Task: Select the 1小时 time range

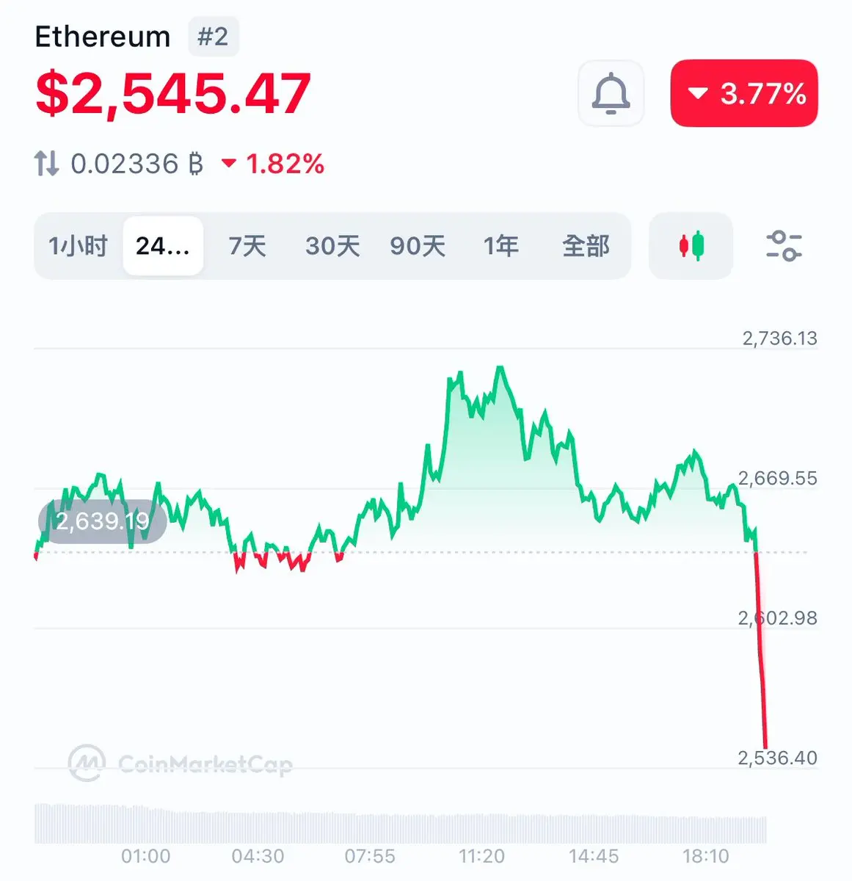Action: pyautogui.click(x=78, y=246)
